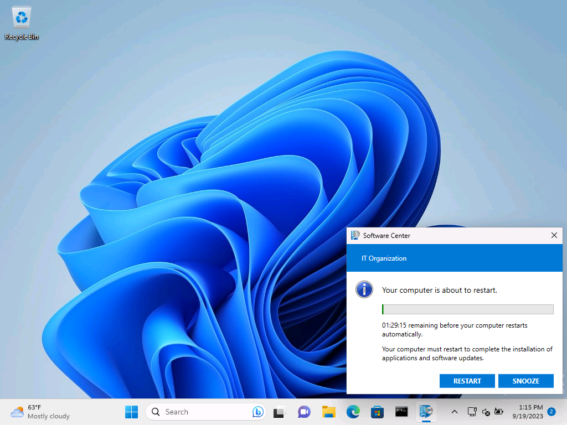
Task: Launch the Teams Chat taskbar icon
Action: pyautogui.click(x=304, y=412)
